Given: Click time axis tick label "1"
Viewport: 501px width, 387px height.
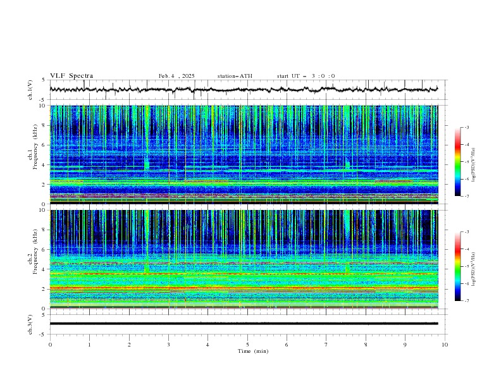Looking at the screenshot, I should (89, 345).
